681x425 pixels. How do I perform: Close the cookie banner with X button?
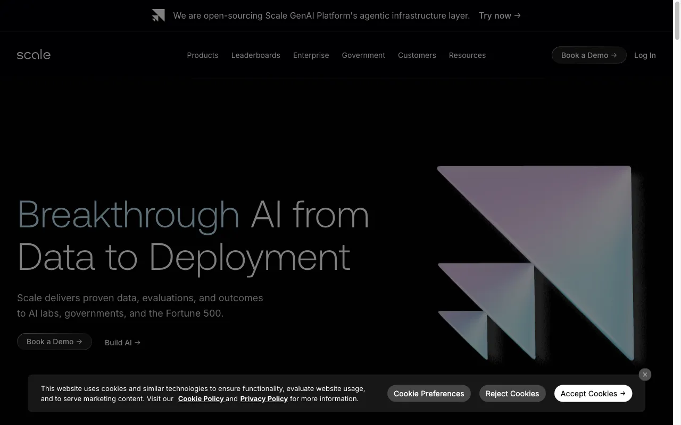(x=645, y=375)
